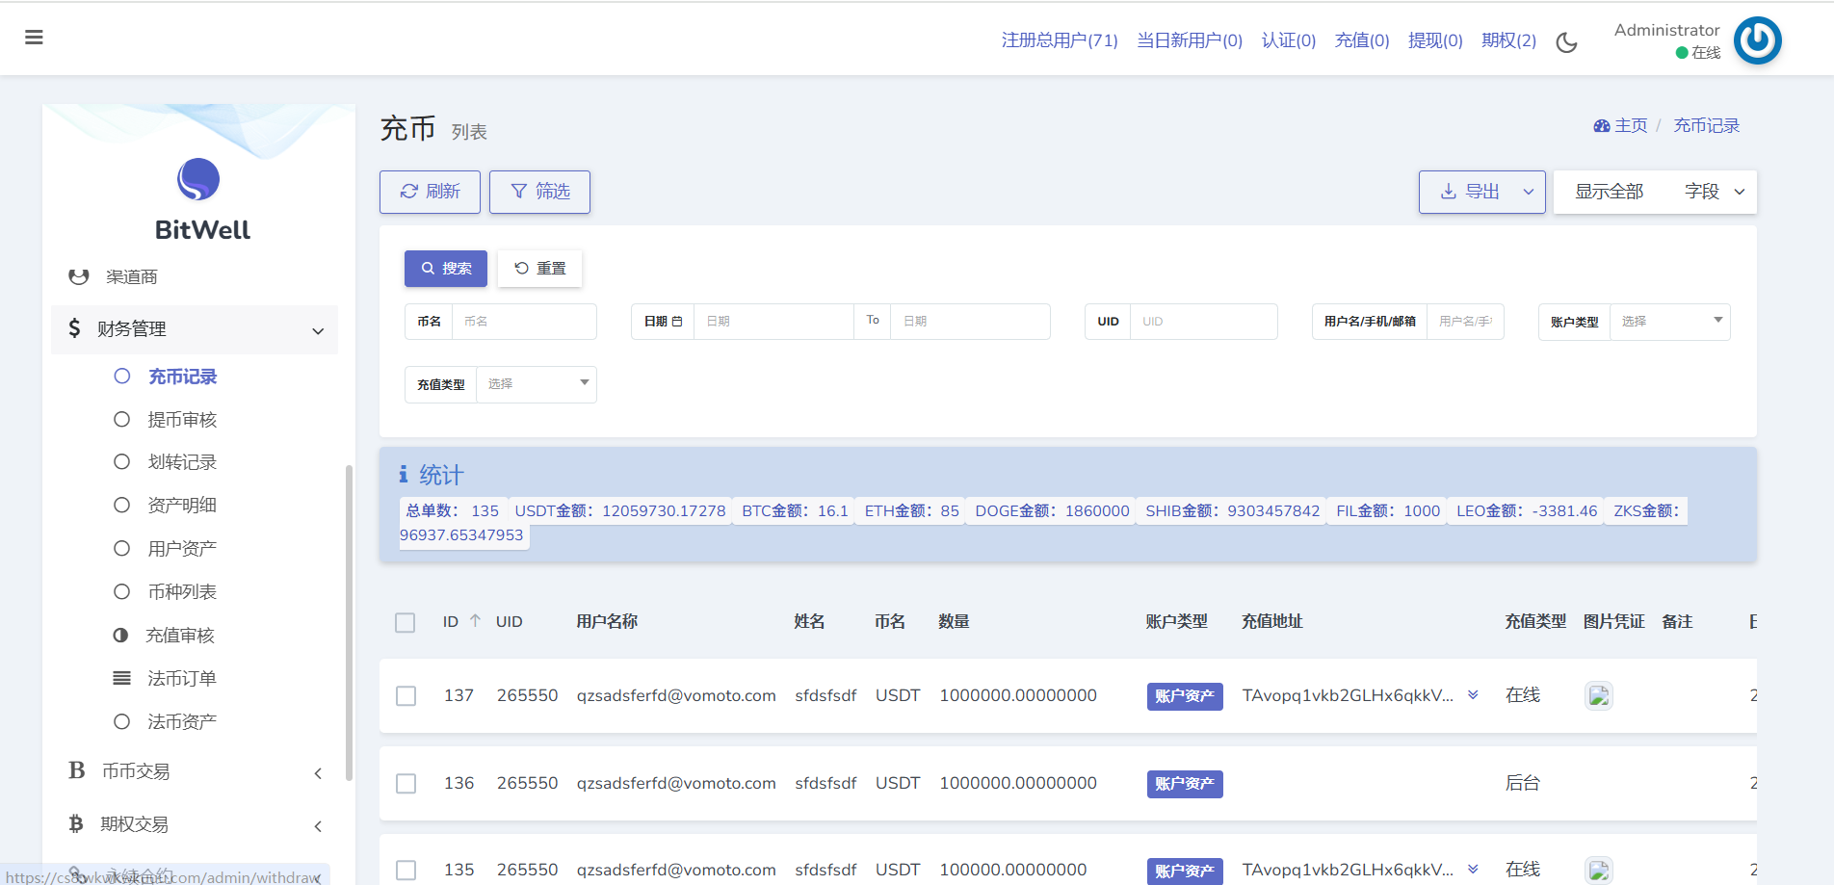Click the BitWell logo icon

coord(198,179)
